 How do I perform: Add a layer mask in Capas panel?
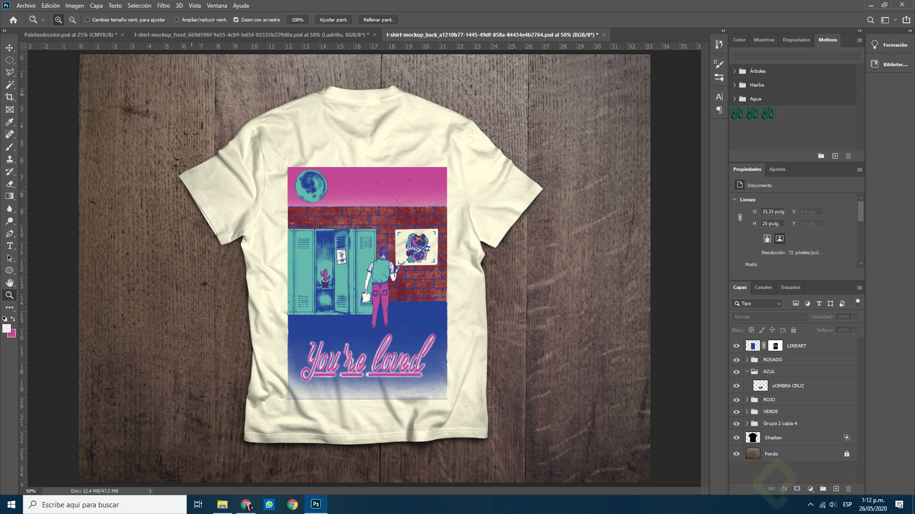(x=797, y=489)
